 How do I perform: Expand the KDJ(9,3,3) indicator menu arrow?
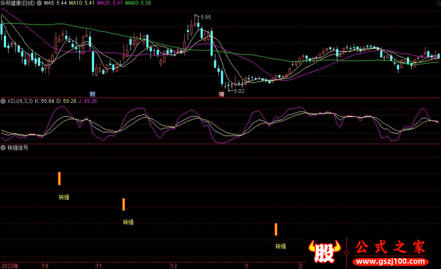pyautogui.click(x=3, y=101)
